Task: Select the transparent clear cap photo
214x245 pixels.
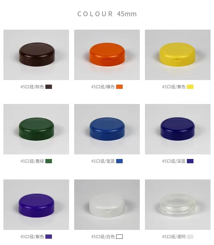Action: [x=178, y=205]
